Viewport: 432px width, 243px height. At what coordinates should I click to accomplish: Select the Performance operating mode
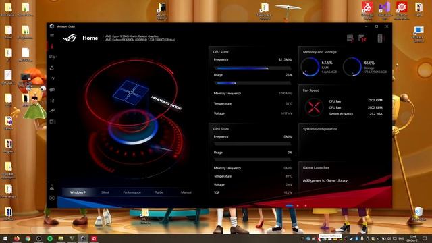[132, 192]
